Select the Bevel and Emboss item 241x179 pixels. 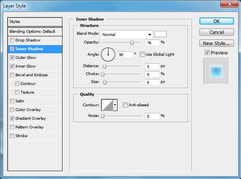point(31,75)
